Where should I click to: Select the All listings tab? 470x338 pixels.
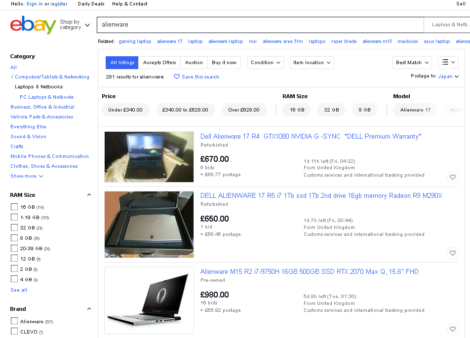[x=122, y=63]
